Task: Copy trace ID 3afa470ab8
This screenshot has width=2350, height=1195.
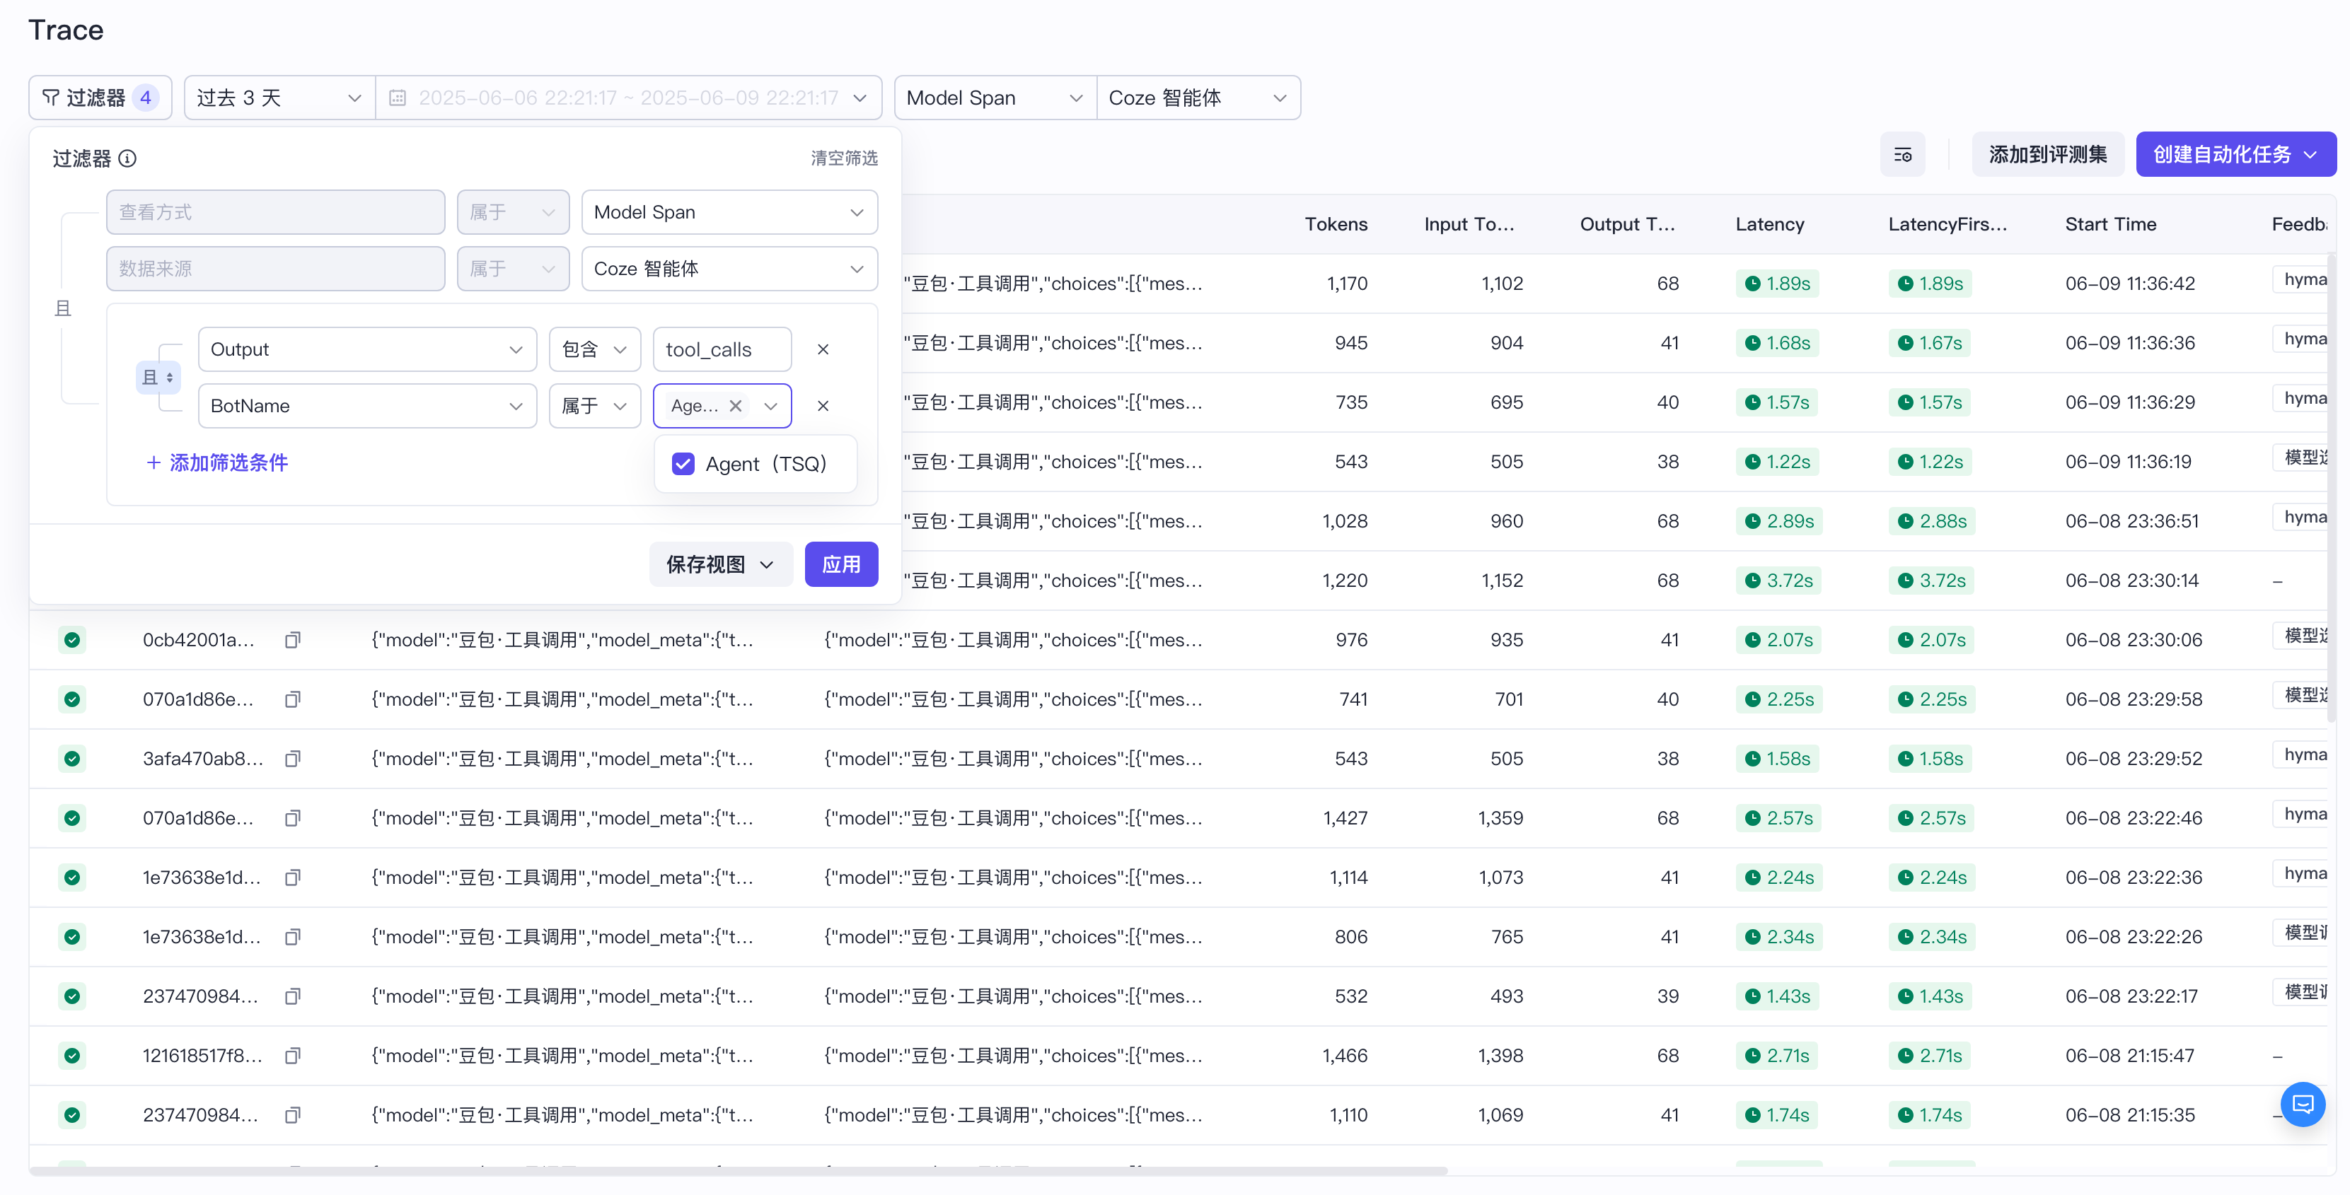Action: [x=292, y=759]
